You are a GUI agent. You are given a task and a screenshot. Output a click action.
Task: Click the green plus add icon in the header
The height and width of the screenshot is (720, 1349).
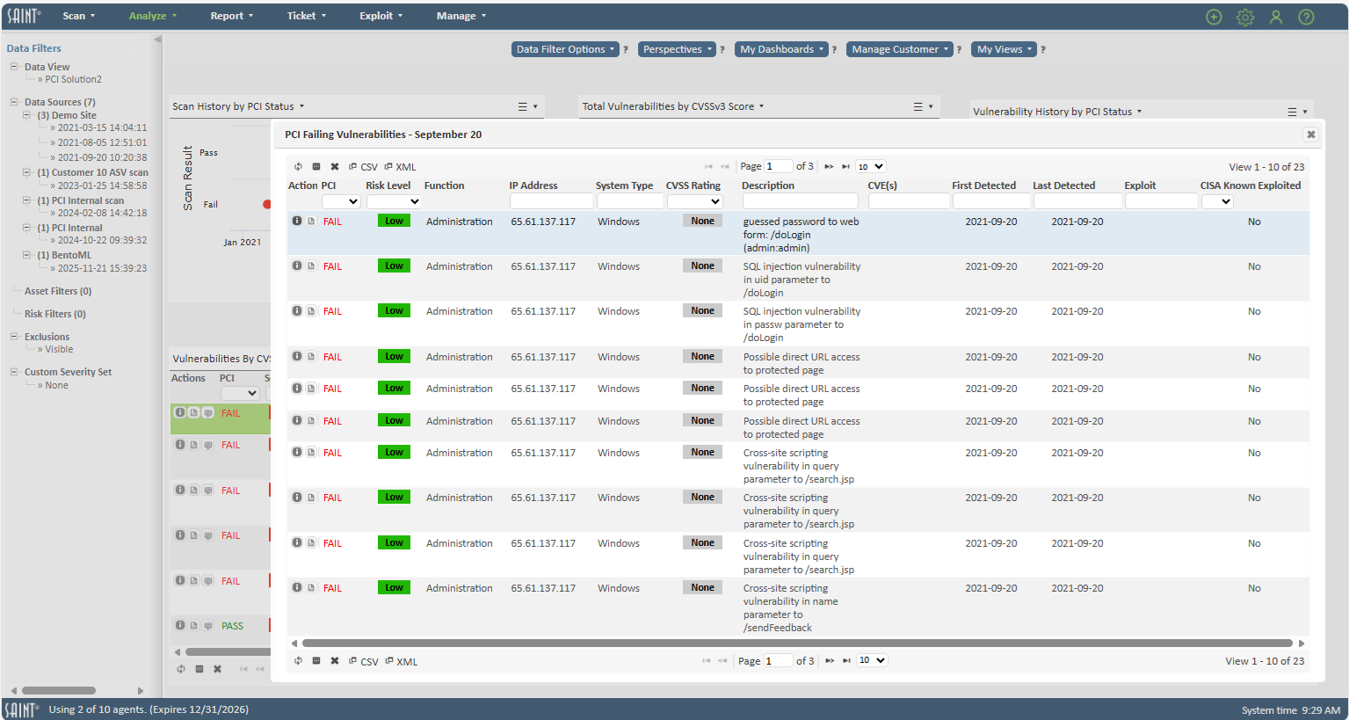pos(1214,16)
